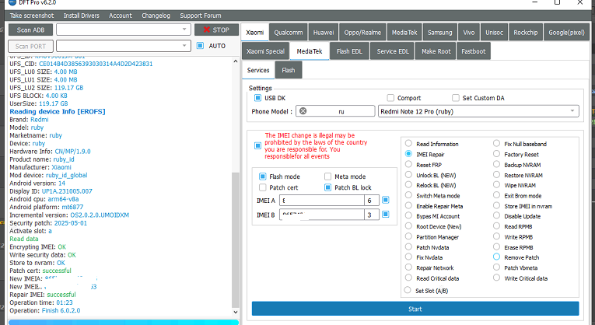Switch to Flash EDL tab
595x325 pixels.
point(349,51)
